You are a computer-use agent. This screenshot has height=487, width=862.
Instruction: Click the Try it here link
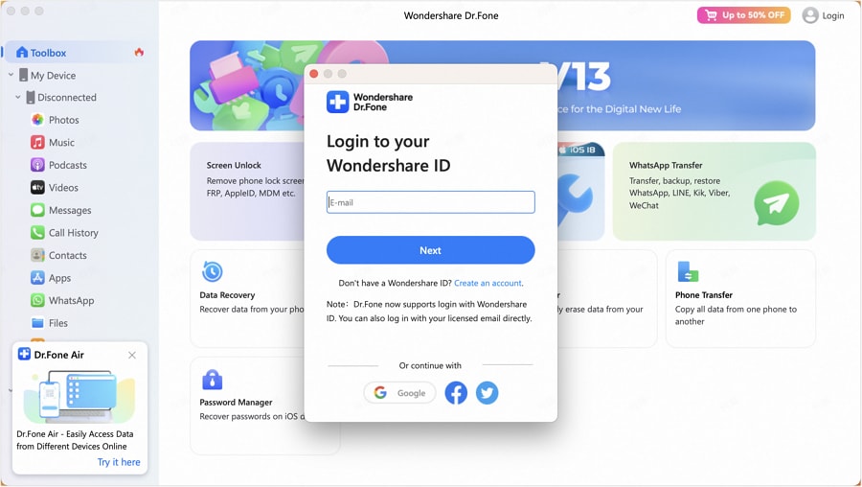119,462
